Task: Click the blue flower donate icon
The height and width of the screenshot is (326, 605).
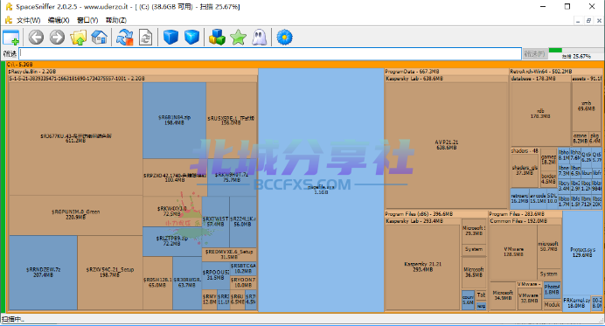Action: tap(284, 38)
